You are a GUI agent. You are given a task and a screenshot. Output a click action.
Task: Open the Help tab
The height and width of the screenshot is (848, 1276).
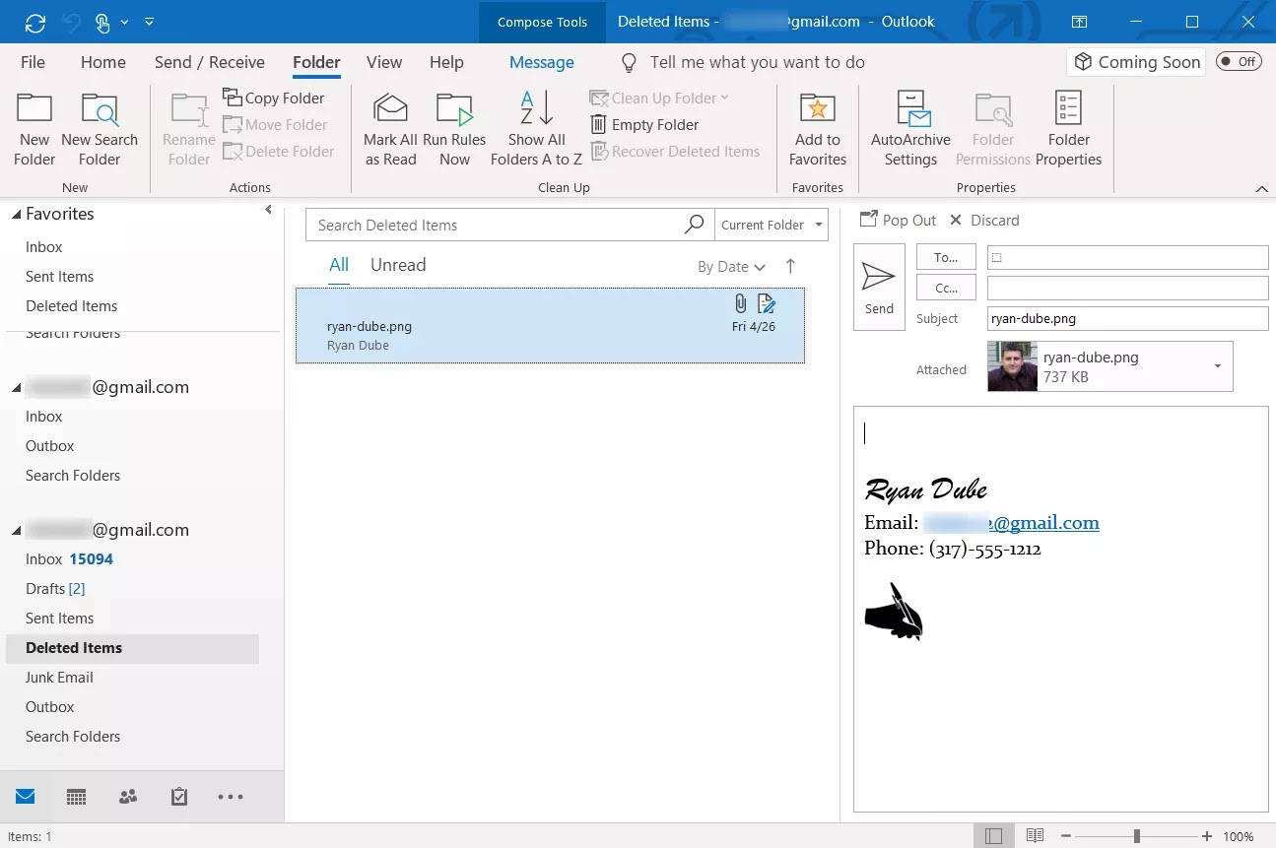[x=446, y=62]
